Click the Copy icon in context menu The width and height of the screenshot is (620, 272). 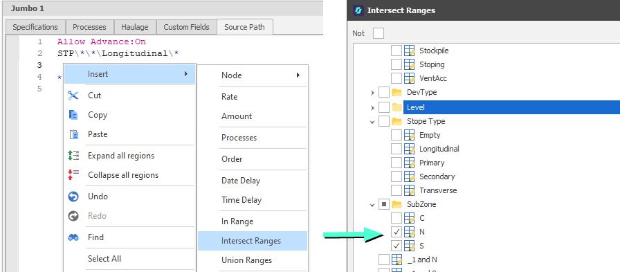coord(73,115)
